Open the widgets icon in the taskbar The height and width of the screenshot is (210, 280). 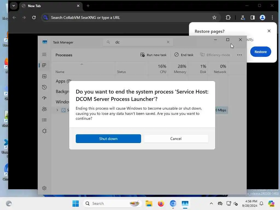tap(9, 203)
